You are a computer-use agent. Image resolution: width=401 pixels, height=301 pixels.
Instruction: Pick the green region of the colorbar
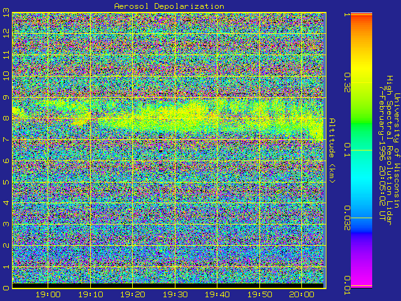(362, 125)
